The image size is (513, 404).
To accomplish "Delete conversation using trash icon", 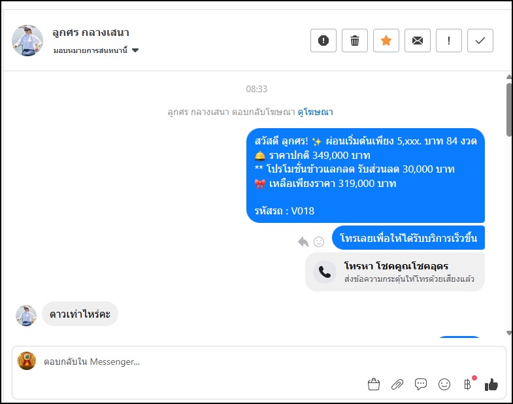I will 355,41.
